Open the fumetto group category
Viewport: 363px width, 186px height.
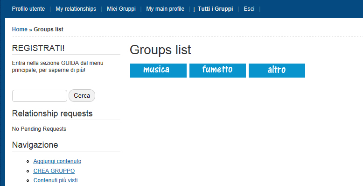click(217, 71)
